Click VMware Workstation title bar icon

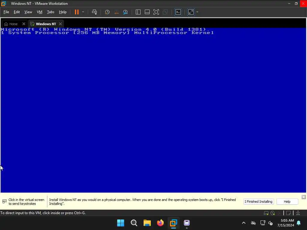[x=4, y=4]
